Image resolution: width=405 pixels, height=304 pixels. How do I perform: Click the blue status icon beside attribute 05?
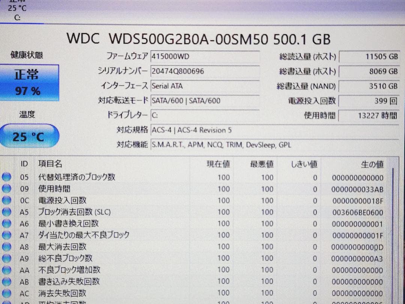pyautogui.click(x=7, y=177)
